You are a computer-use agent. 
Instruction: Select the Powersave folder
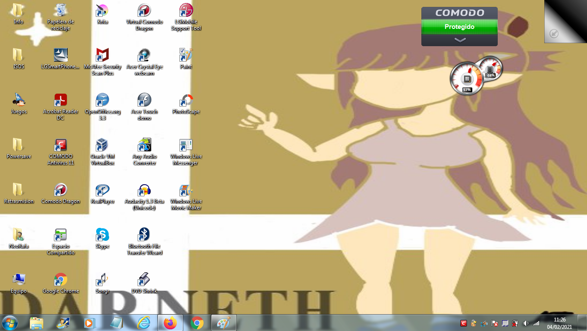(19, 148)
